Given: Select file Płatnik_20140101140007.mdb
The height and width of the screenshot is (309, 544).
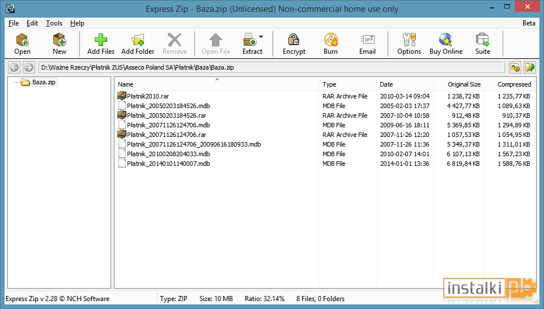Looking at the screenshot, I should 168,164.
